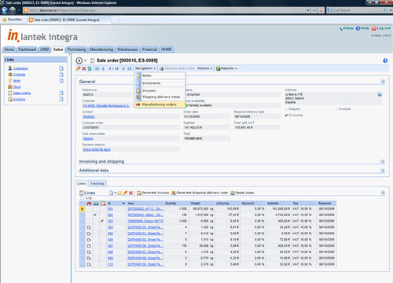Delete selected line with red X in Lines
The width and height of the screenshot is (393, 283).
point(130,193)
